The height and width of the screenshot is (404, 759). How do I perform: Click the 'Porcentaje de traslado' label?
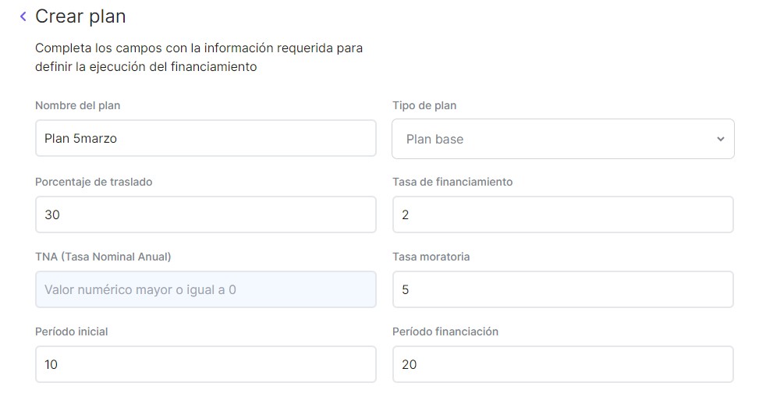(x=94, y=182)
